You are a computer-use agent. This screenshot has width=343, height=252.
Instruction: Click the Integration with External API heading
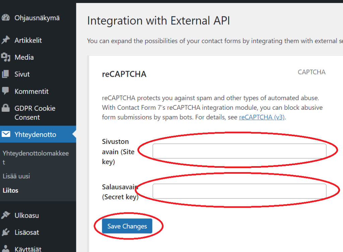point(158,21)
